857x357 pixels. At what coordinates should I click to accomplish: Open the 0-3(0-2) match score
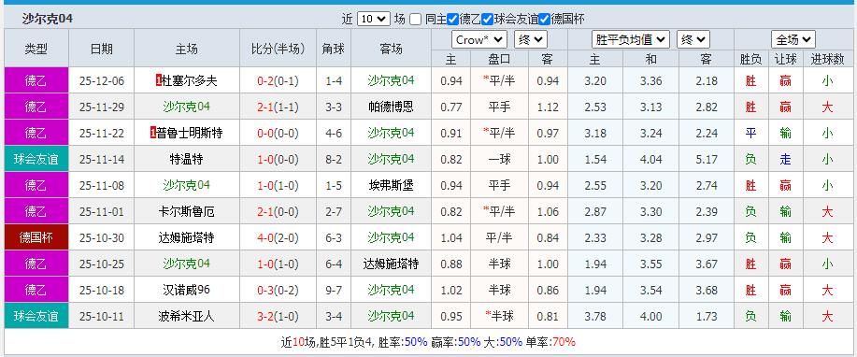(278, 290)
